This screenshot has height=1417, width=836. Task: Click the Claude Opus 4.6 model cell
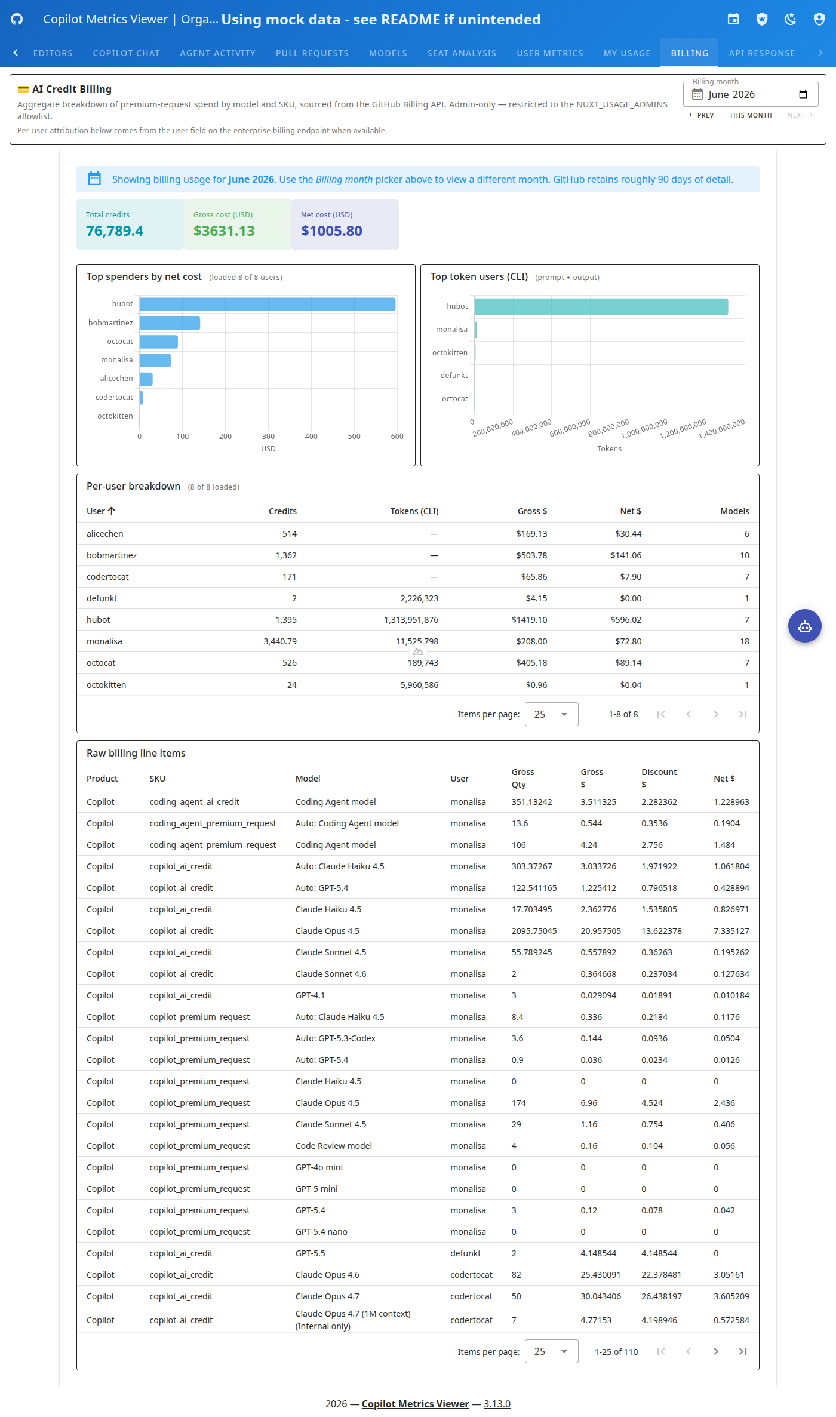pyautogui.click(x=327, y=1275)
